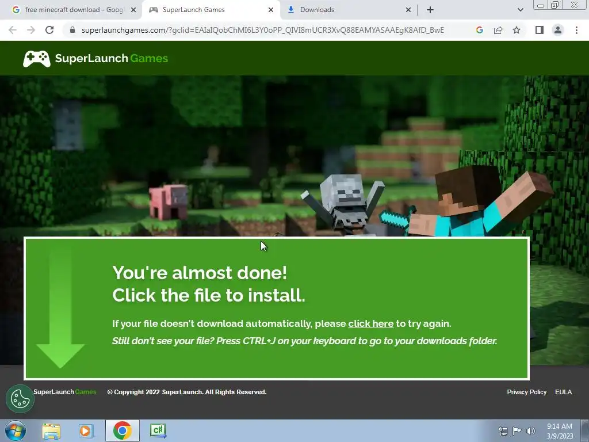The width and height of the screenshot is (589, 442).
Task: Open the Action Center flag icon
Action: (517, 431)
